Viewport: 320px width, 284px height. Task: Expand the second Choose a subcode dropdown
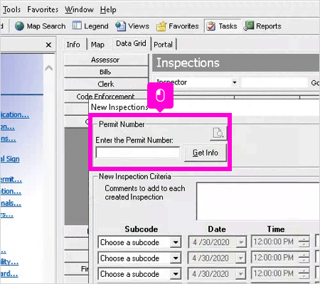tap(176, 258)
